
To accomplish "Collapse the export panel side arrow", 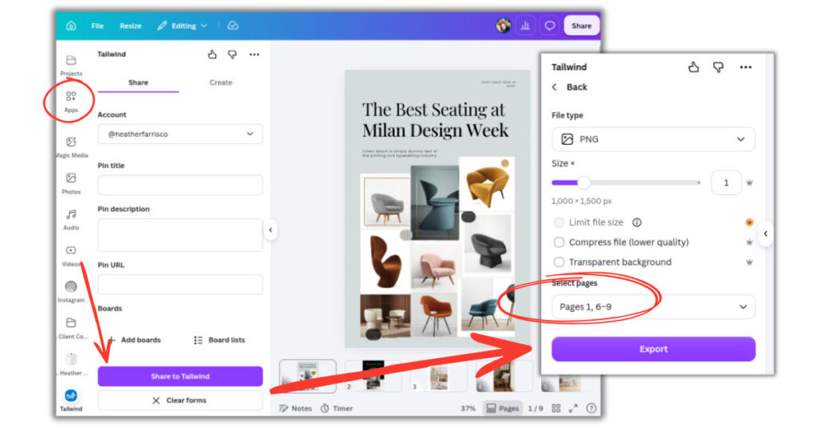I will tap(766, 234).
